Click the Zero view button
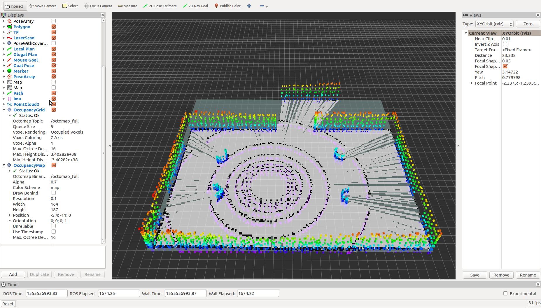 [528, 24]
